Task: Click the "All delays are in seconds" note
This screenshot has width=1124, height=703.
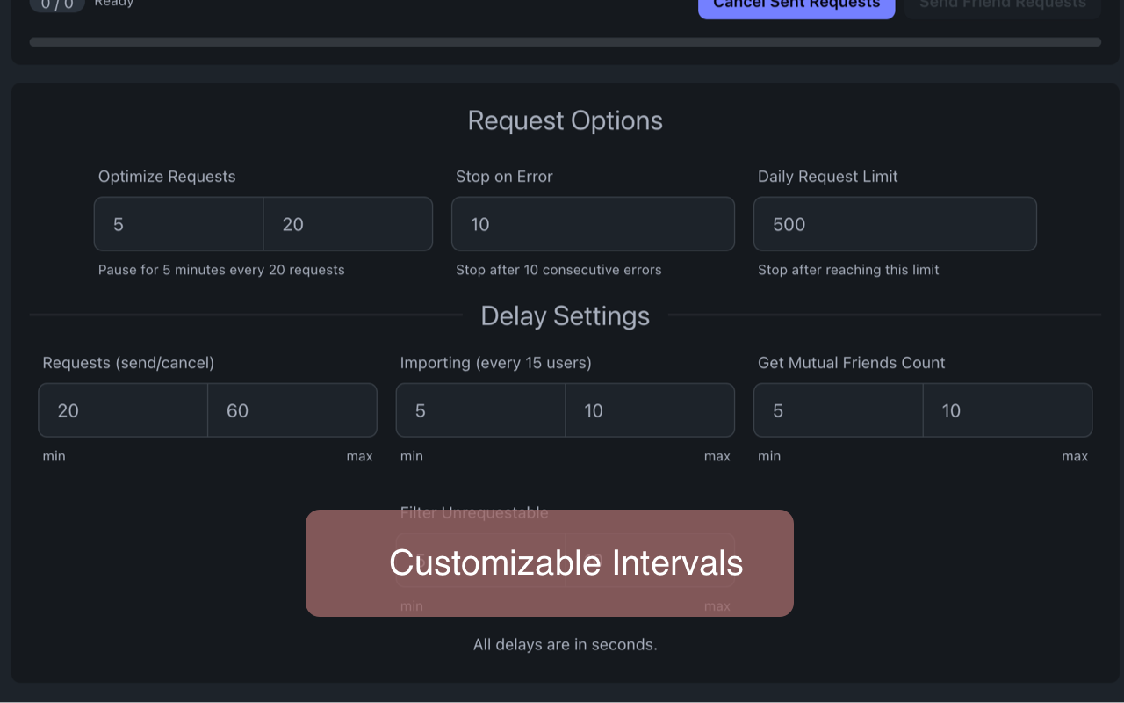Action: click(565, 645)
